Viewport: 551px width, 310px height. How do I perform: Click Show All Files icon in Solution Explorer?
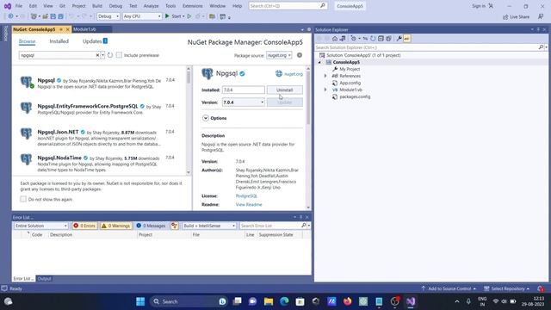click(388, 39)
